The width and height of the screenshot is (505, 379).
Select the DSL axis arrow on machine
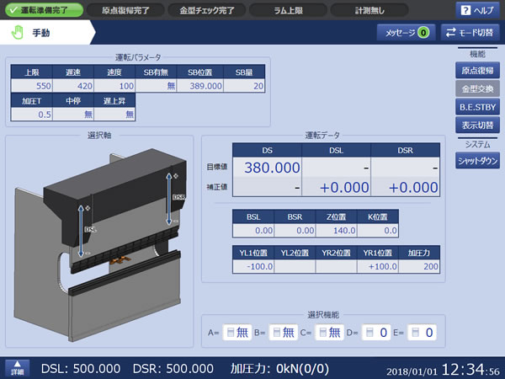(82, 227)
